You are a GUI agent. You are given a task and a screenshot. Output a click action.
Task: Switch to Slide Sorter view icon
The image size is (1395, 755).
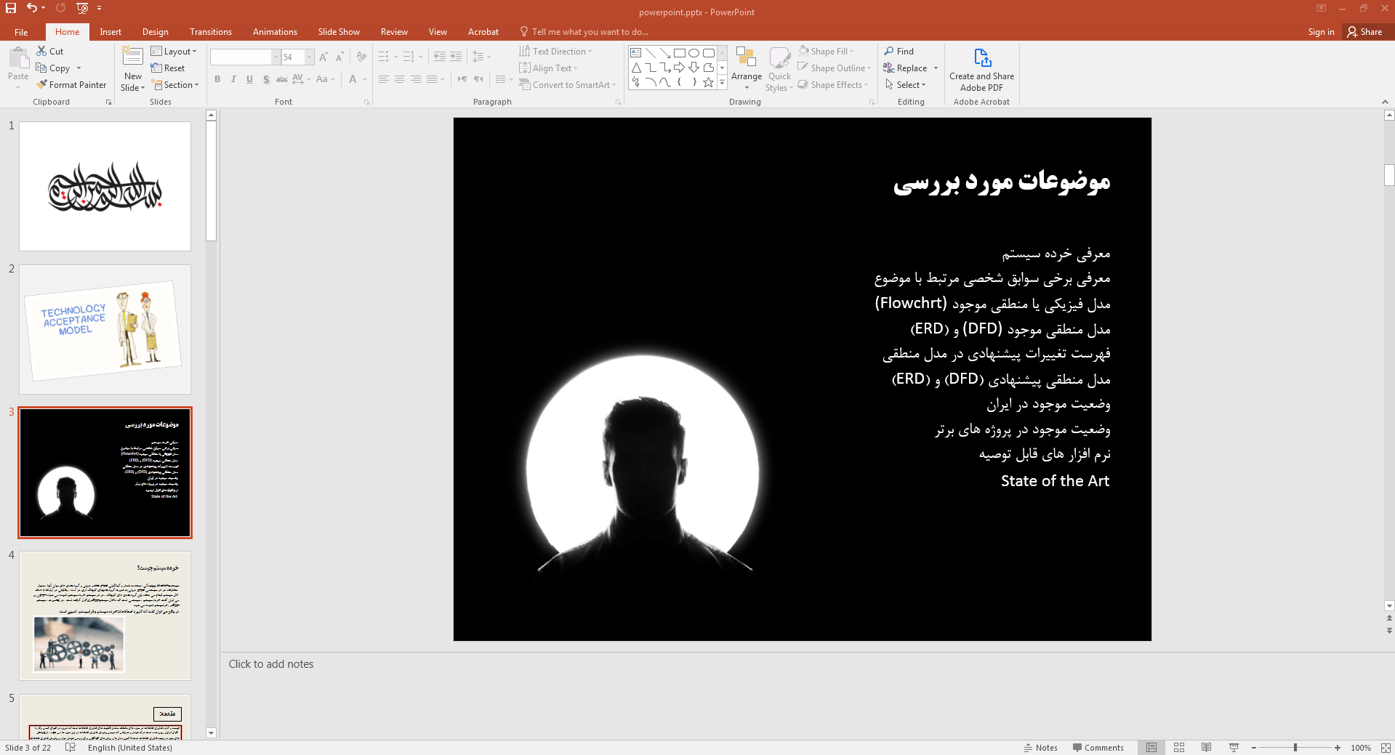1179,747
